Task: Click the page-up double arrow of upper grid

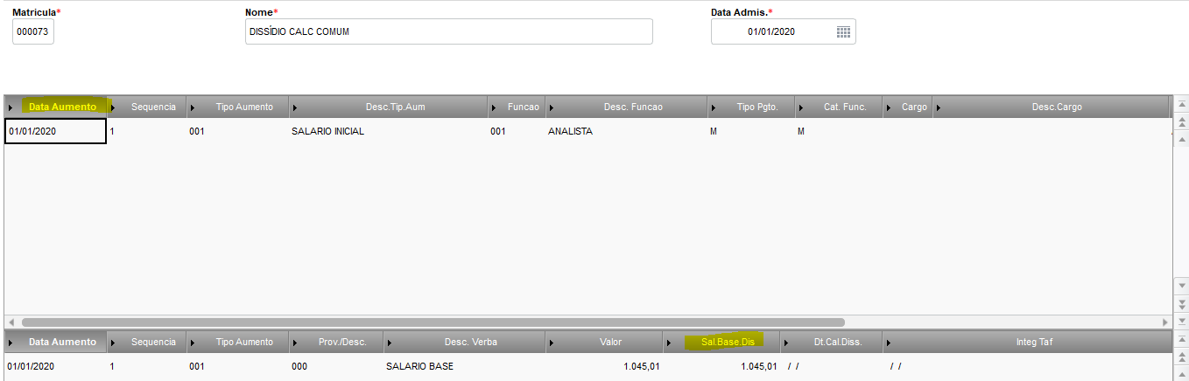Action: tap(1180, 122)
